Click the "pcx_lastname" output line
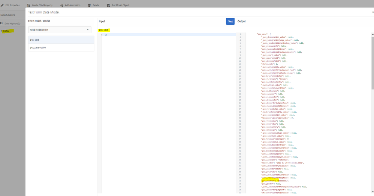374x196 pixels. click(275, 160)
